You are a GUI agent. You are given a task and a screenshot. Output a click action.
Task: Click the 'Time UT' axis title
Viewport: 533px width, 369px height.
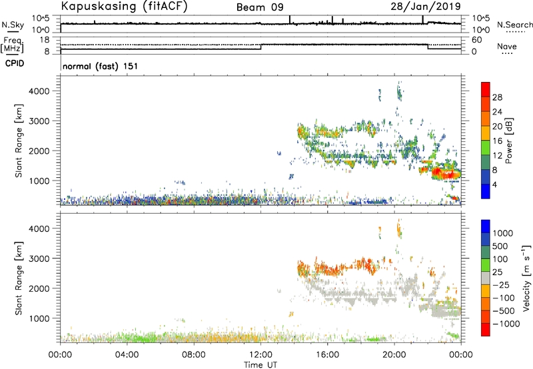(x=261, y=365)
